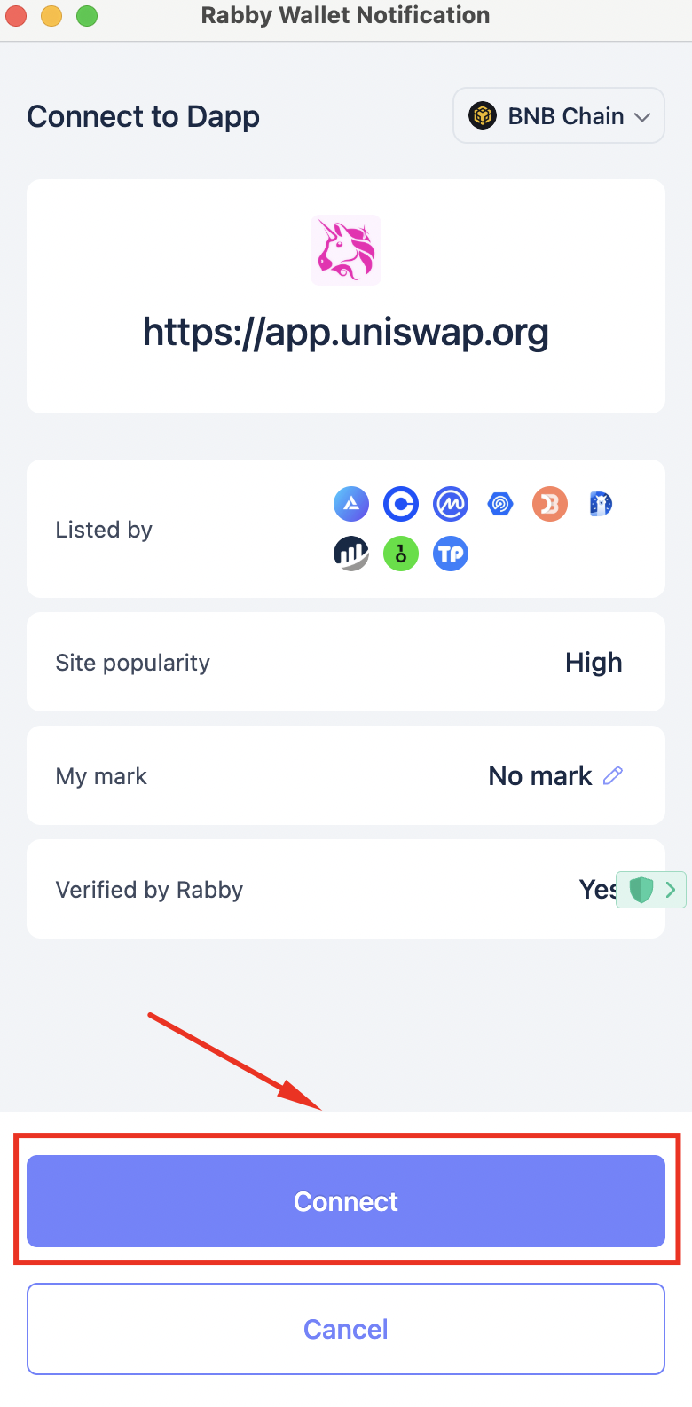Click the green OneKey icon
Image resolution: width=692 pixels, height=1407 pixels.
pos(401,554)
